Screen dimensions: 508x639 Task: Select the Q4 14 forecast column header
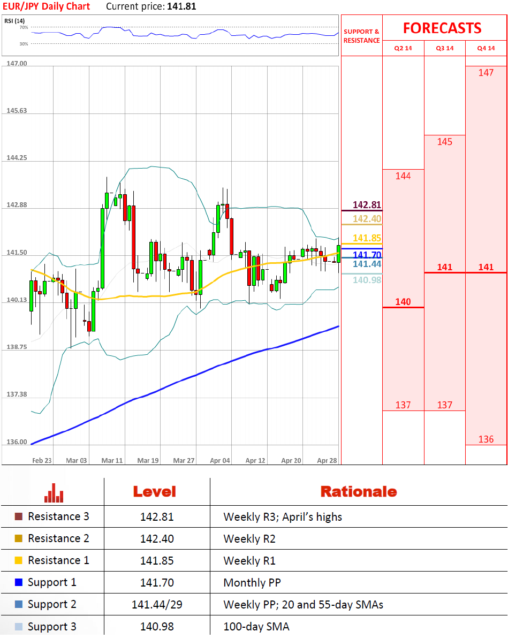[x=486, y=48]
